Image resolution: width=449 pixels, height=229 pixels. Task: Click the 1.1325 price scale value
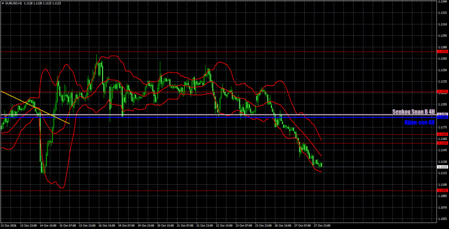click(x=443, y=13)
